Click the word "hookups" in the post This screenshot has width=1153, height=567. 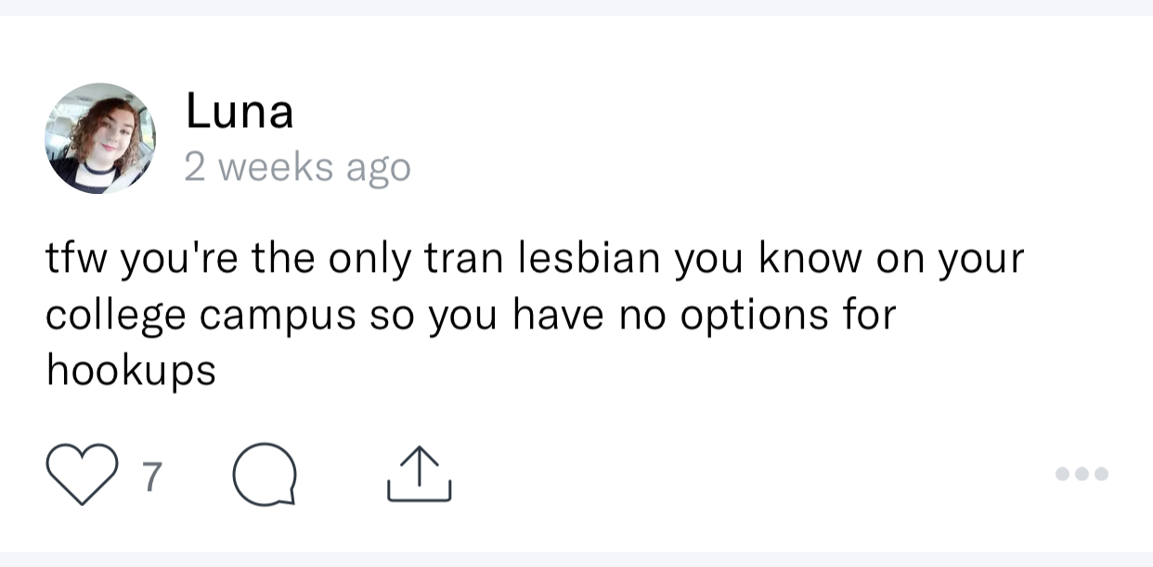tap(131, 372)
